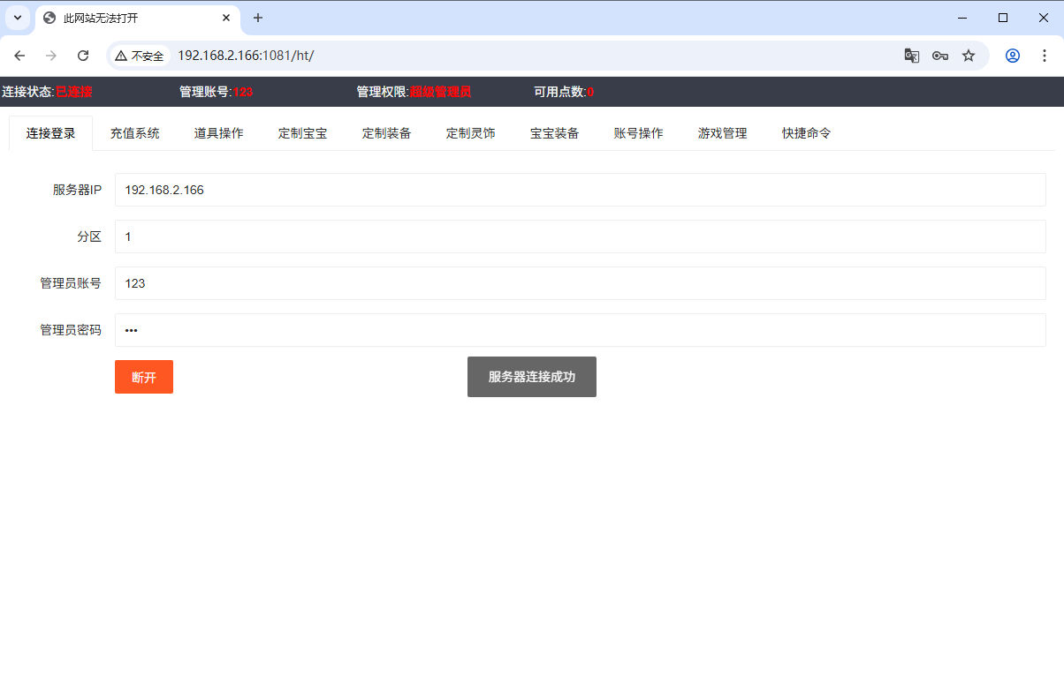Click the 不安全 security indicator
Viewport: 1064px width, 676px height.
pos(140,56)
